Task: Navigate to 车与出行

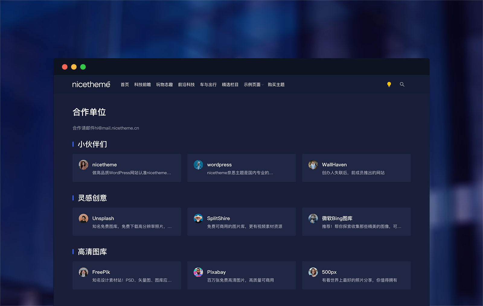Action: tap(208, 85)
